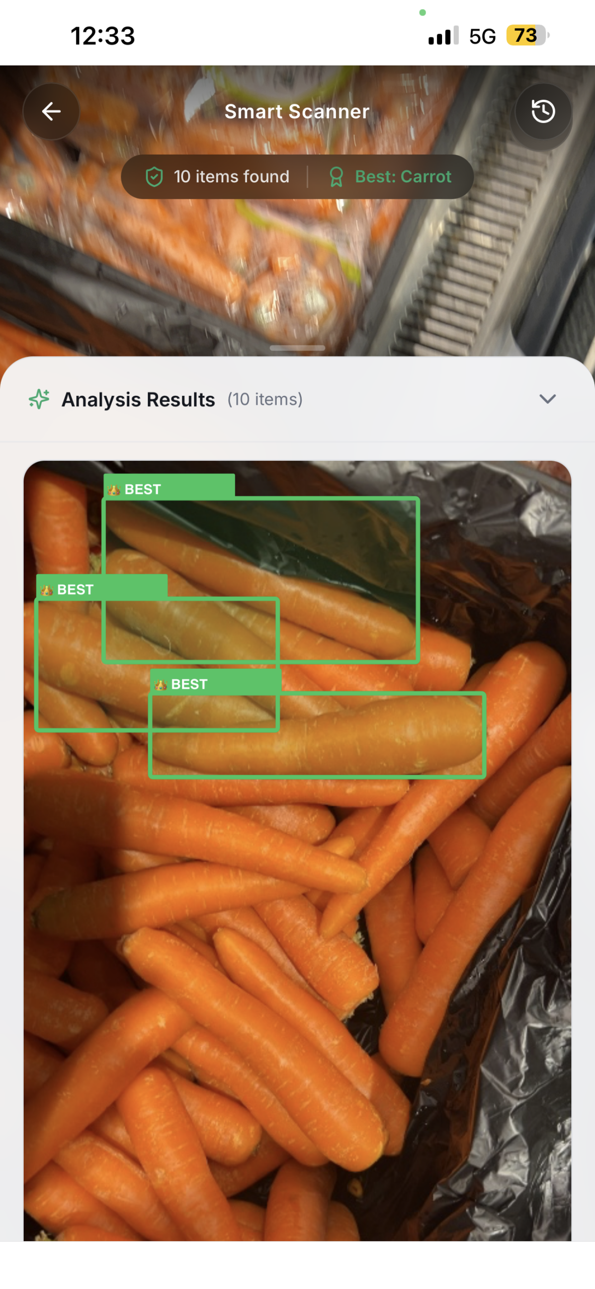
Task: Select the topmost BEST carrot bounding box
Action: (261, 580)
